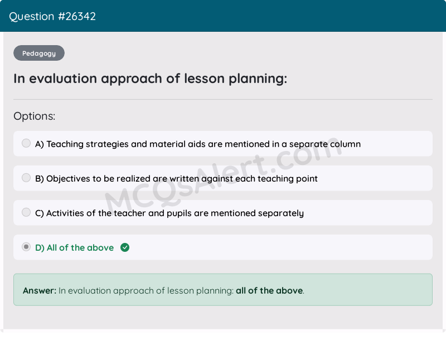Click option C about teacher and pupil activities
Viewport: 446px width, 346px height.
pyautogui.click(x=169, y=213)
